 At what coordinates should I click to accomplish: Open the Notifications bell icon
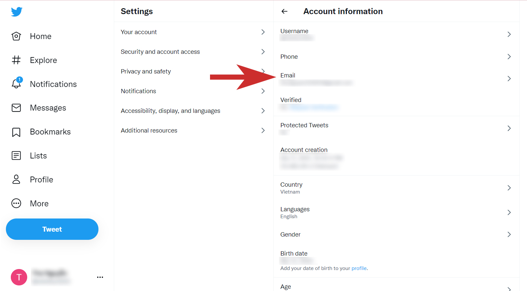click(16, 83)
